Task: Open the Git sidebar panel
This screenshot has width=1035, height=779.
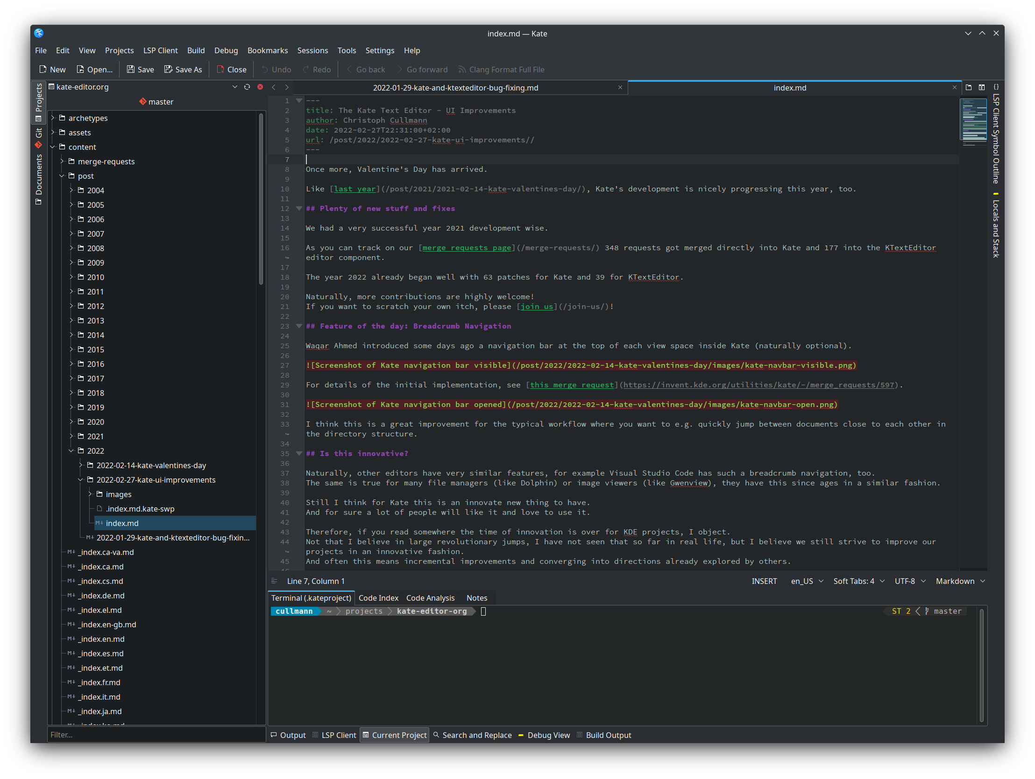Action: tap(38, 138)
